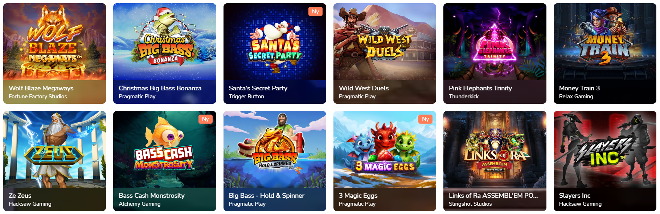Viewport: 660px width, 214px height.
Task: Click the Ze Zeus title text
Action: pyautogui.click(x=20, y=196)
